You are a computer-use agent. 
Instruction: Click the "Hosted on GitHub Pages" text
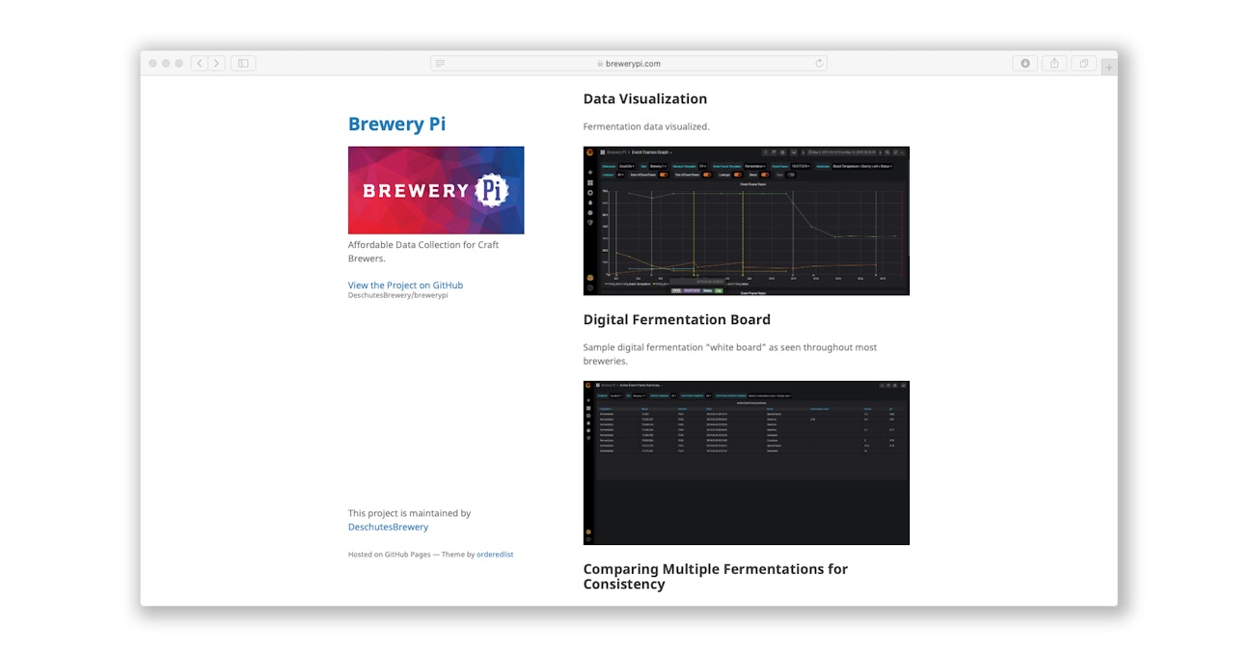[x=389, y=555]
